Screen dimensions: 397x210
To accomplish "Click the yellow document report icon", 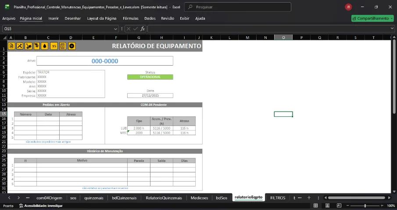I will point(11,46).
